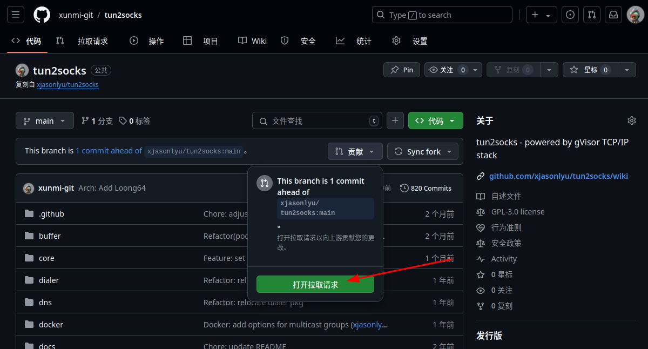
Task: Open the 安全 security tab
Action: [299, 41]
